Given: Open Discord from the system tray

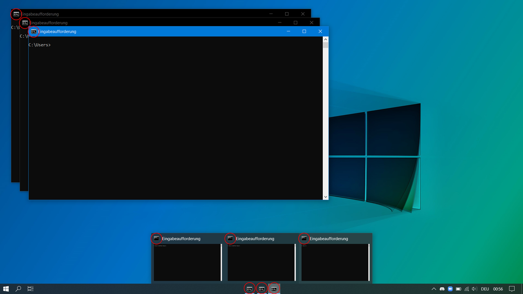Looking at the screenshot, I should pyautogui.click(x=442, y=289).
